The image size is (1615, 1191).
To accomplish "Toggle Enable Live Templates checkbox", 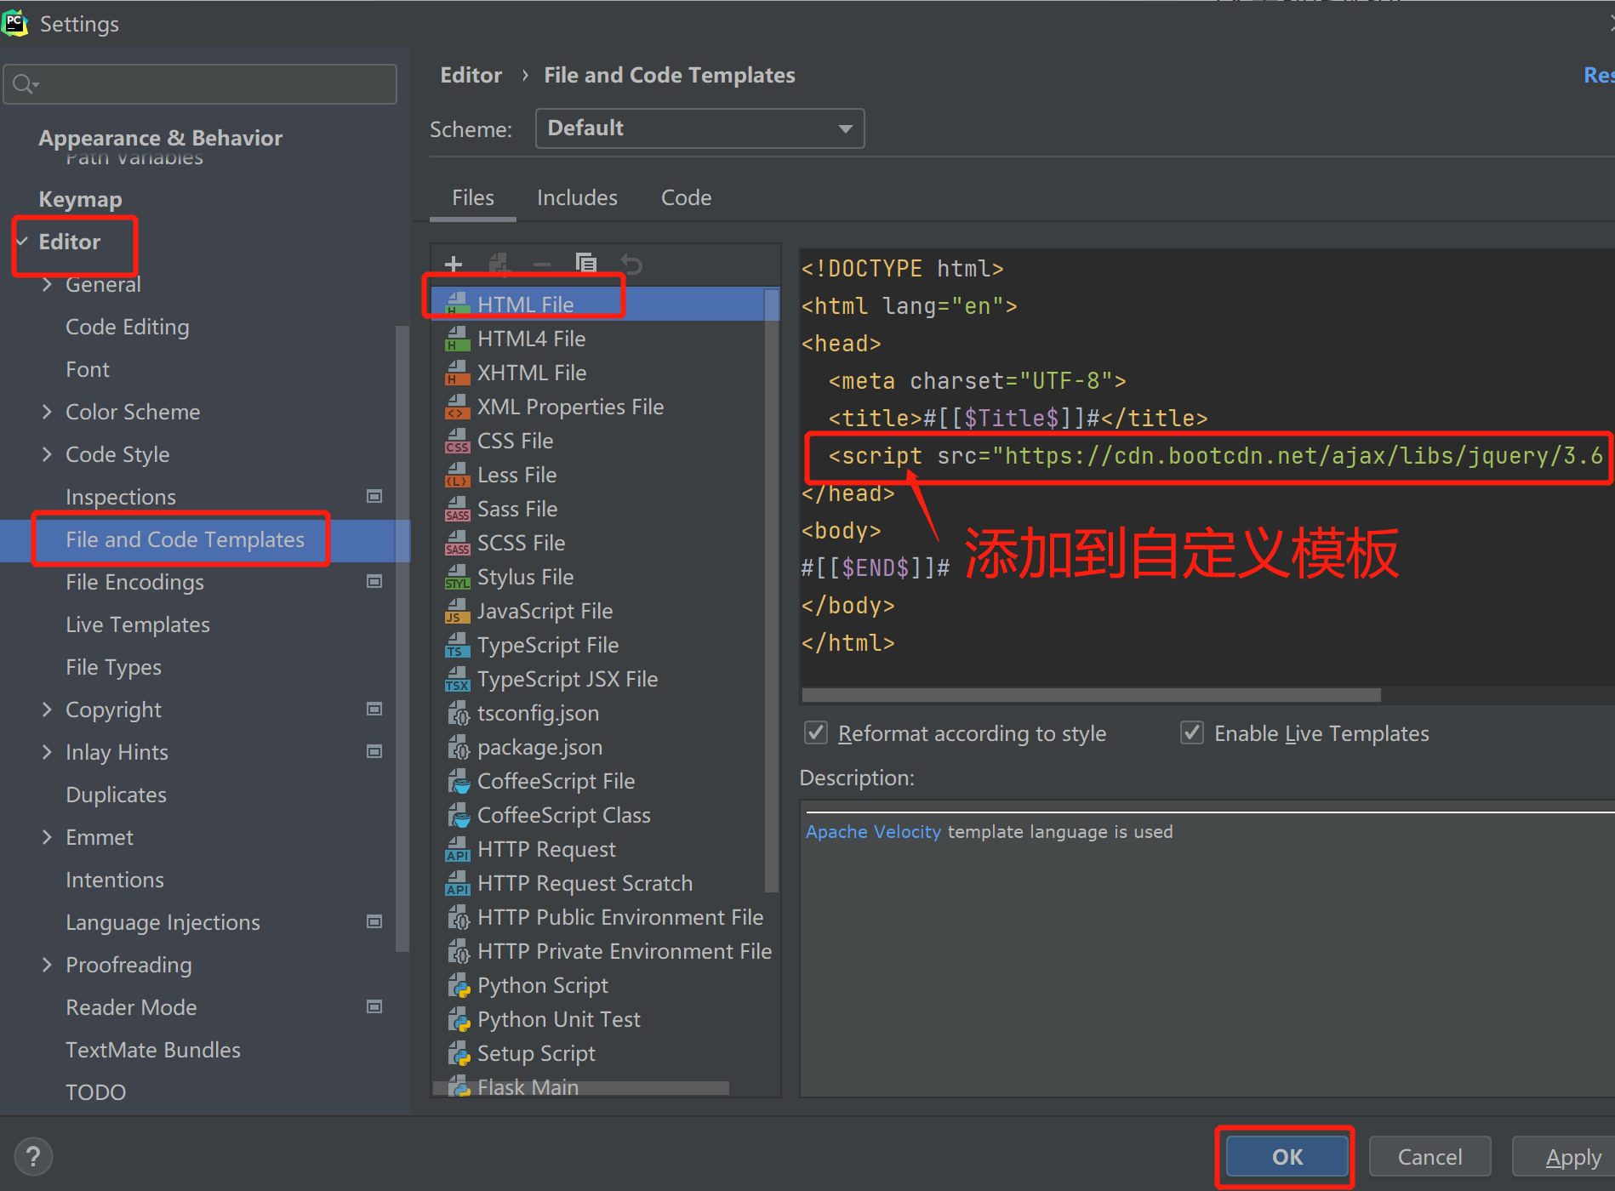I will click(1192, 732).
